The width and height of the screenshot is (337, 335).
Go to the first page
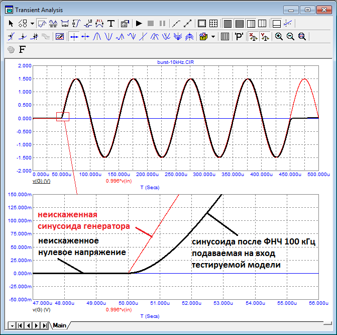click(20, 326)
